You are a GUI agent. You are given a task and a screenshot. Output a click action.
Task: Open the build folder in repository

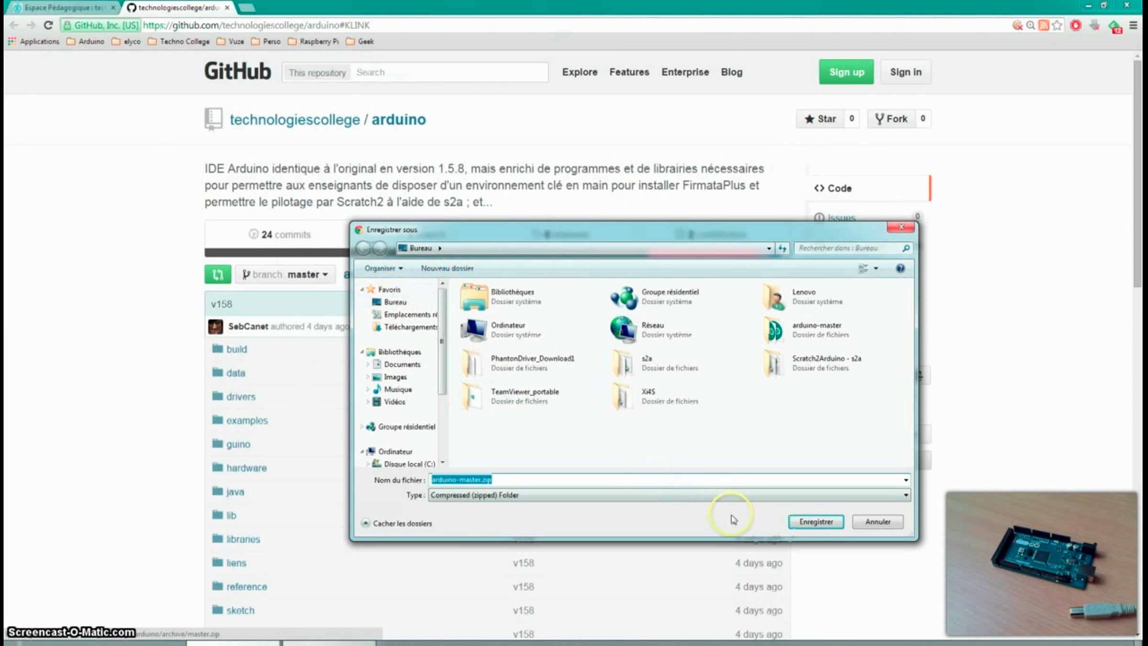coord(237,349)
